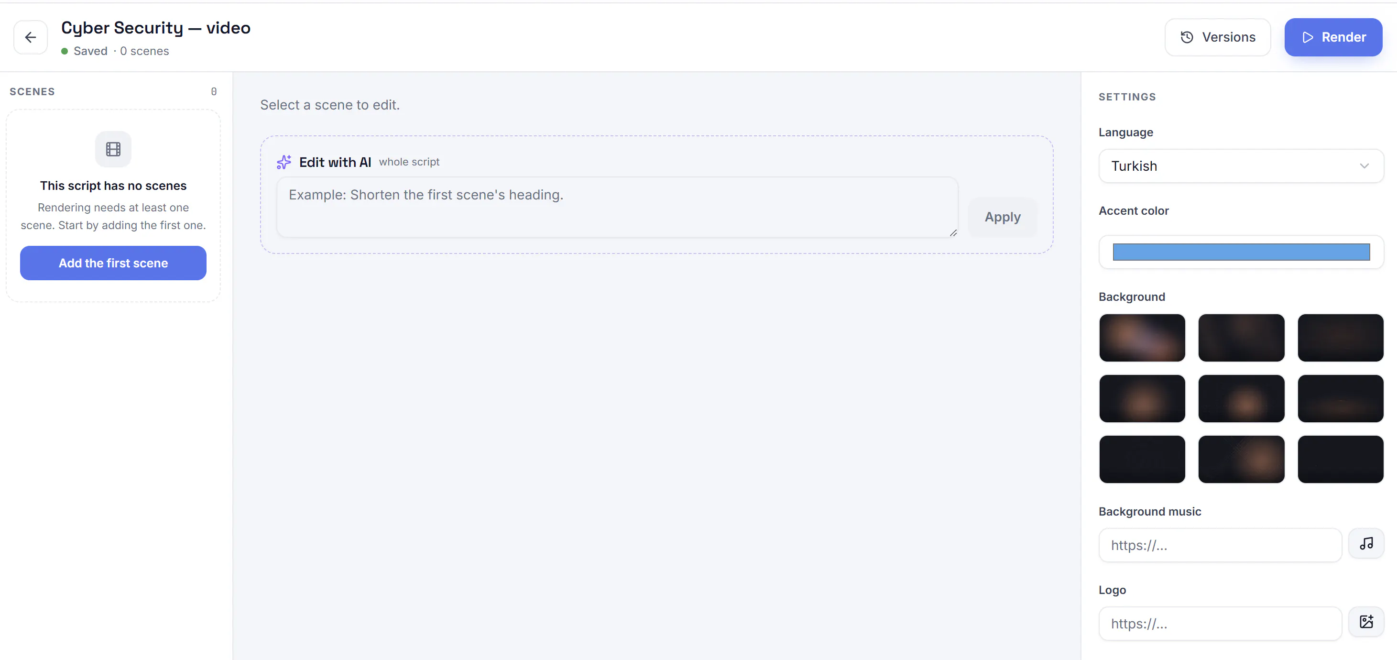Click the 0 scenes label in header

click(x=144, y=51)
